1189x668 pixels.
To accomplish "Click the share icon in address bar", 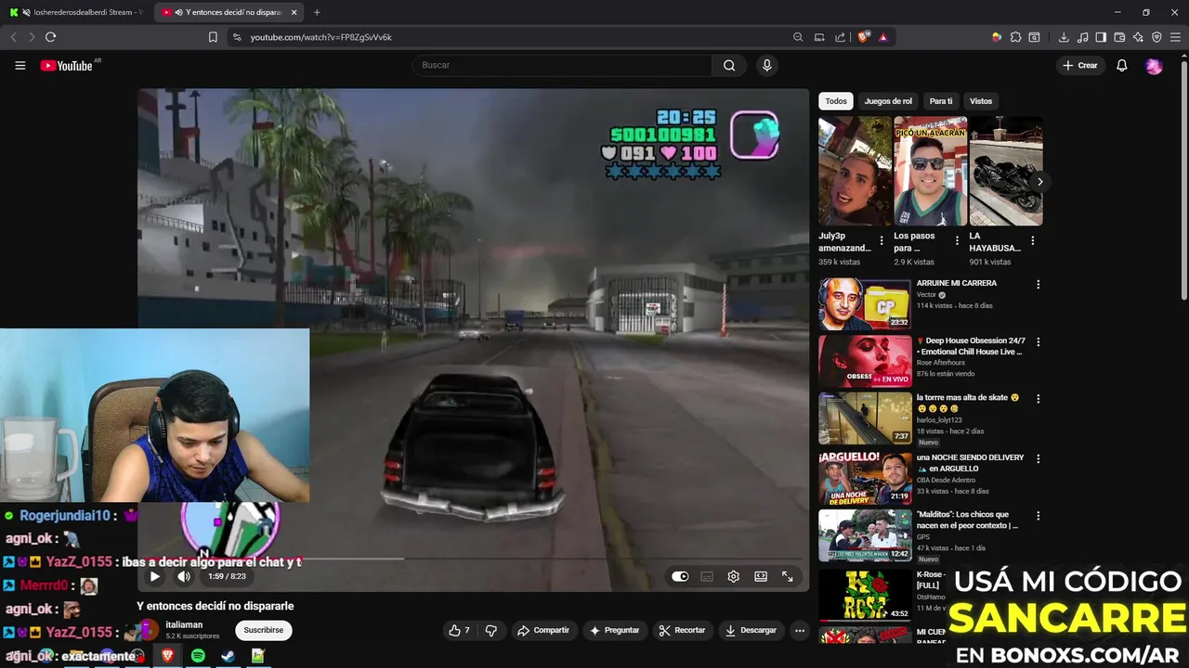I will tap(841, 37).
